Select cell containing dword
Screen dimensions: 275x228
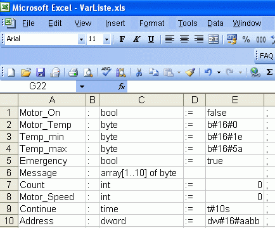tap(141, 221)
